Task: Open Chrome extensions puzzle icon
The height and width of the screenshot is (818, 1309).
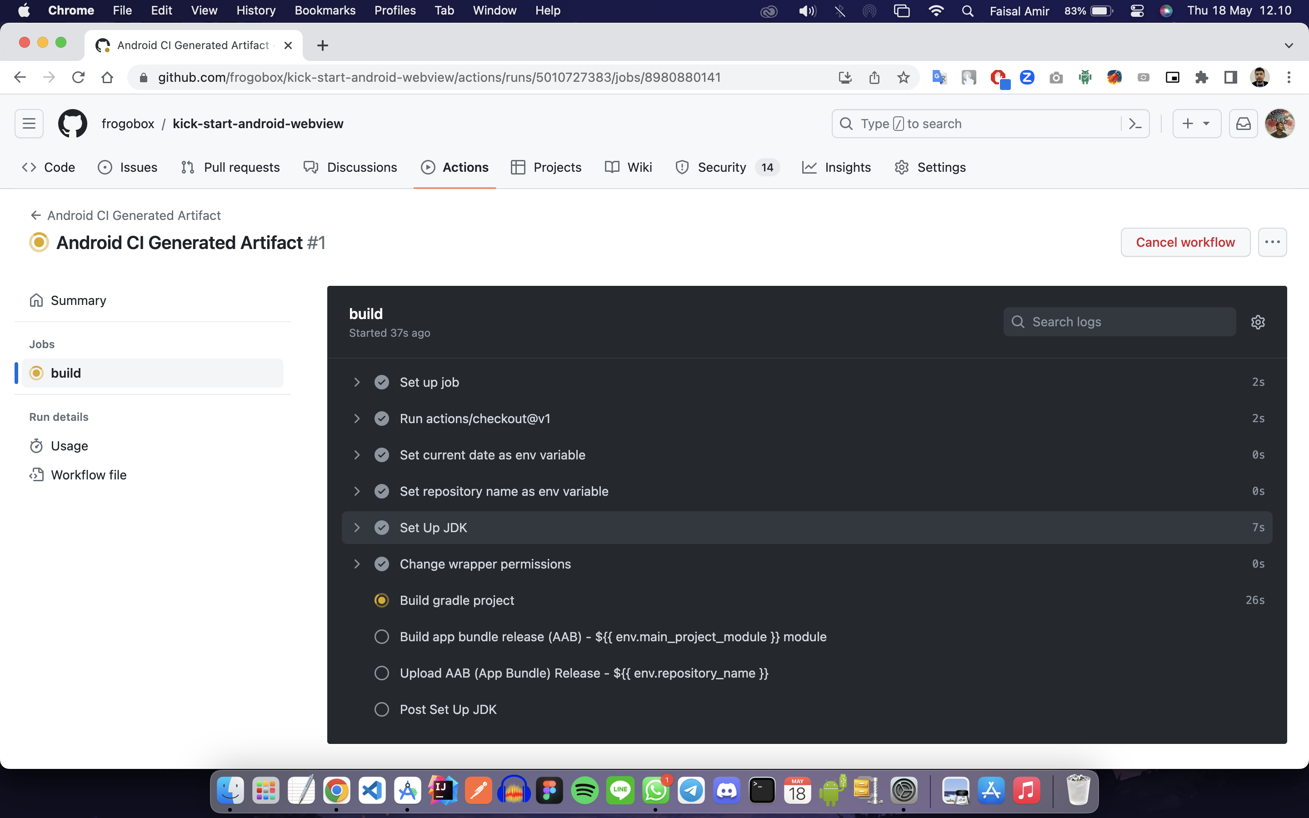Action: tap(1201, 77)
